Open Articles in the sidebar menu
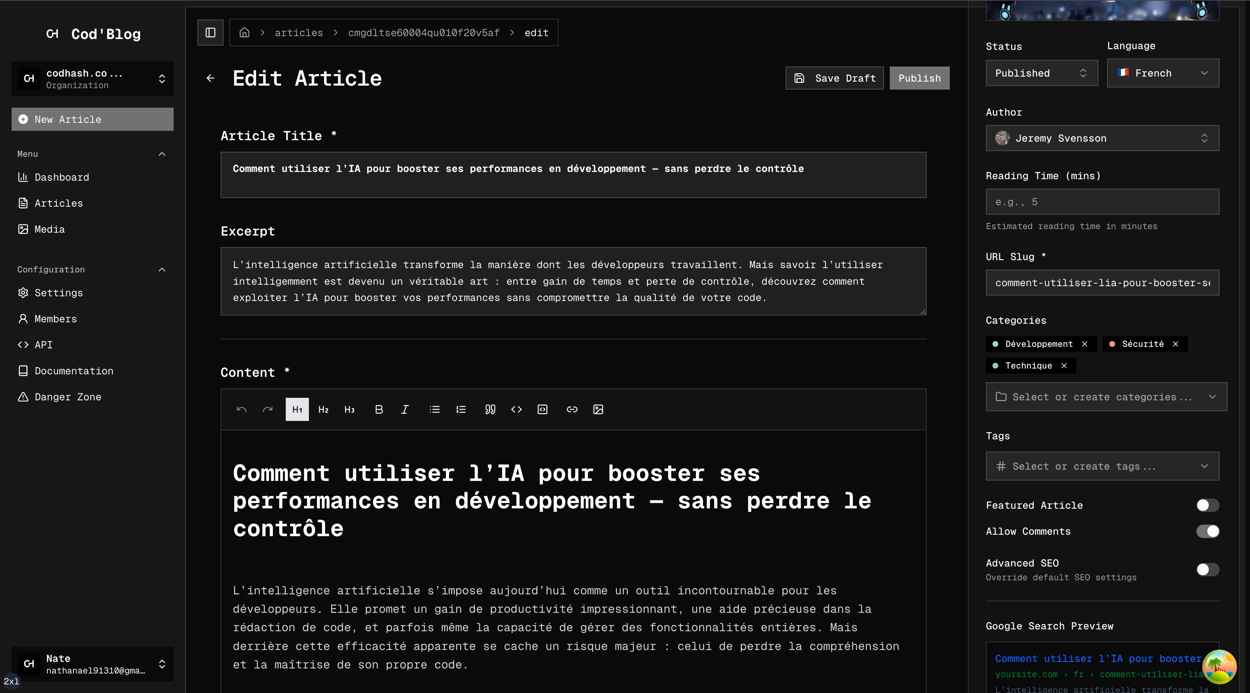 coord(58,203)
